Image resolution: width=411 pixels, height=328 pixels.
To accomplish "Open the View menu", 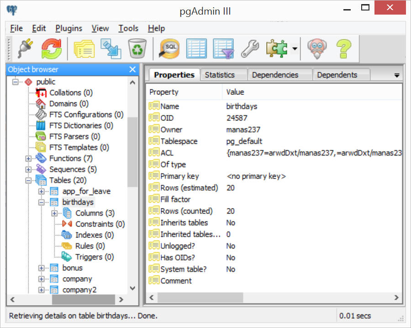I will click(x=100, y=28).
